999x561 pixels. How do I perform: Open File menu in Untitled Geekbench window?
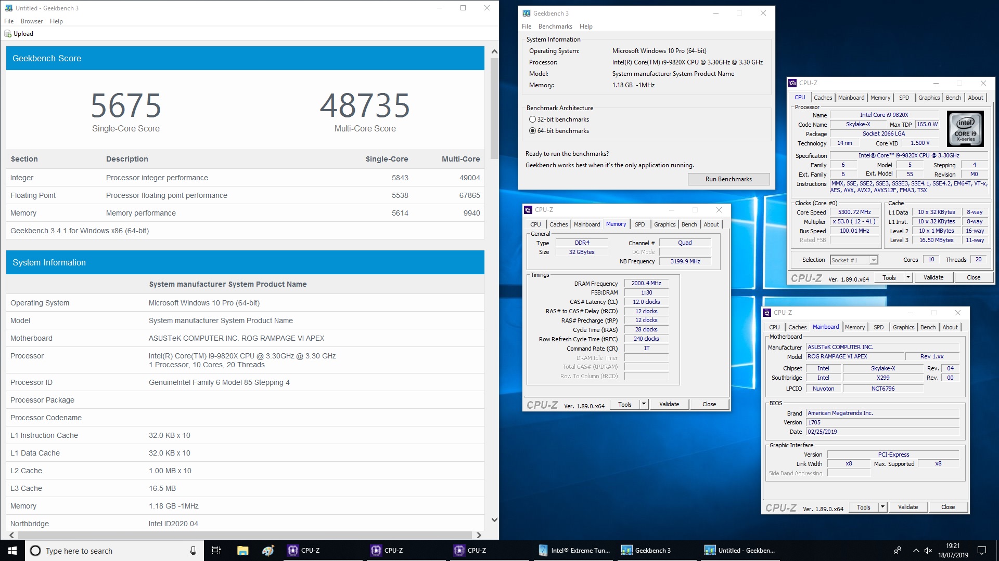pyautogui.click(x=9, y=21)
